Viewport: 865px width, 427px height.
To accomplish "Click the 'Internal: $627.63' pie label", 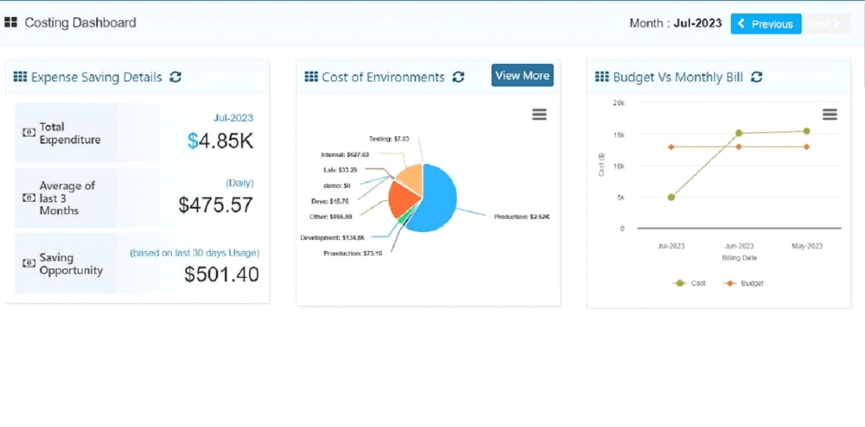I will 345,155.
